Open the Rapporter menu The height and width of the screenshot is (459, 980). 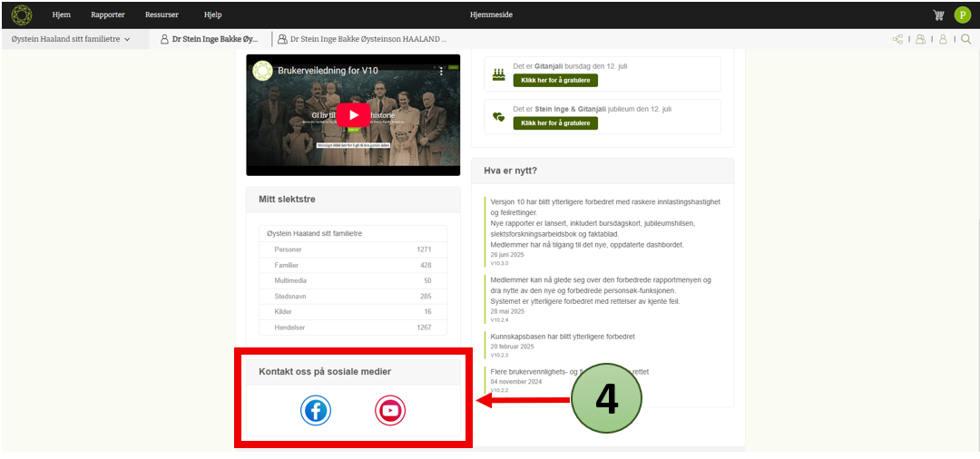pos(108,15)
